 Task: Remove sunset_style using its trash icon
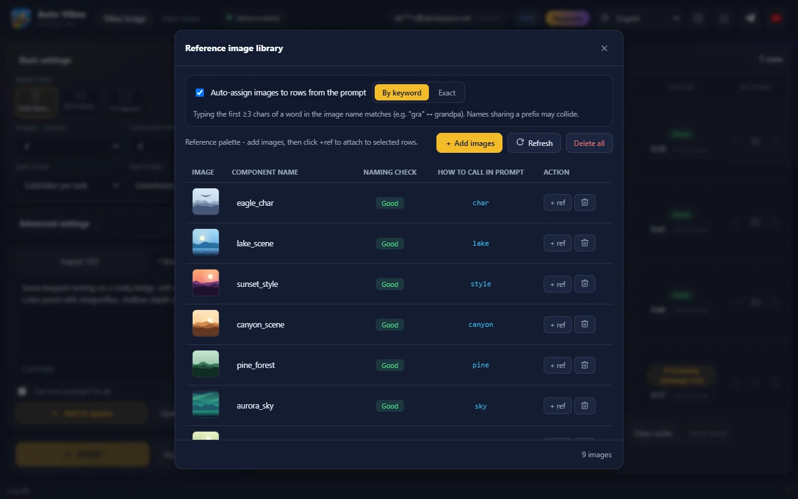(585, 284)
